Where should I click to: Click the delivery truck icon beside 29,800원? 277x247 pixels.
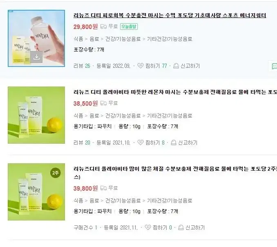click(x=103, y=27)
